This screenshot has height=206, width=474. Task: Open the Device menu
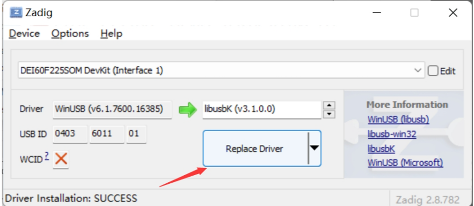(24, 34)
